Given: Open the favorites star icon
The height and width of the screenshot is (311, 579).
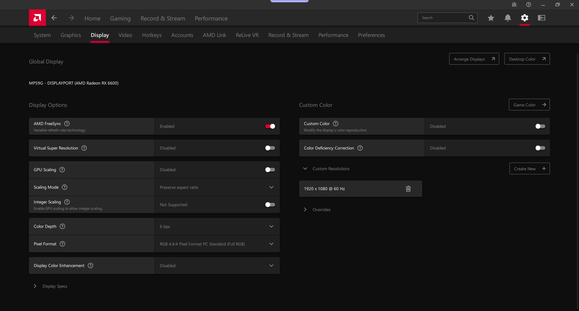Looking at the screenshot, I should pos(491,18).
